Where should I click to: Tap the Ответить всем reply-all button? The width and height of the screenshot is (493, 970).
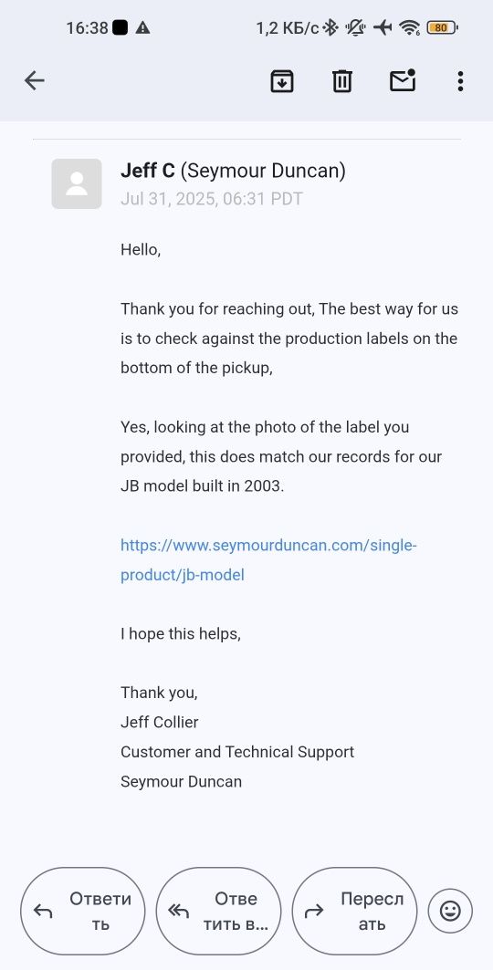(218, 911)
